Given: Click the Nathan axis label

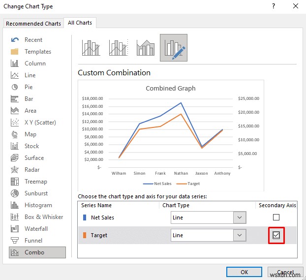Looking at the screenshot, I should click(x=181, y=173).
